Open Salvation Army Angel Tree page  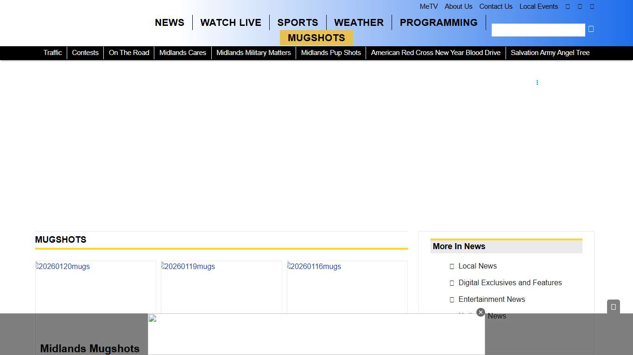550,53
